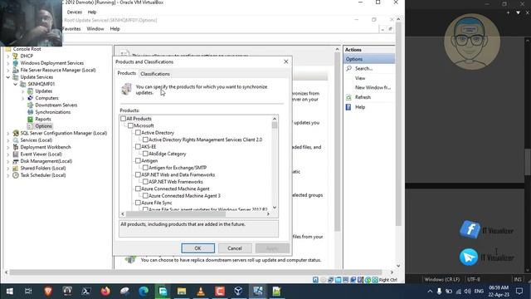This screenshot has width=531, height=299.
Task: Check the AksEdge Category checkbox
Action: click(145, 154)
